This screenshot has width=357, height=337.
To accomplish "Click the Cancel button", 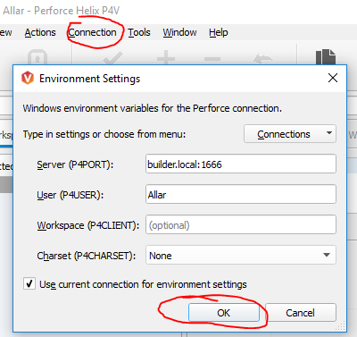I will [301, 313].
